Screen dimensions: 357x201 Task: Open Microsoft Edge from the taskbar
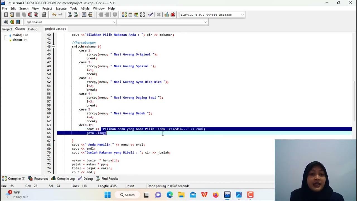(170, 195)
